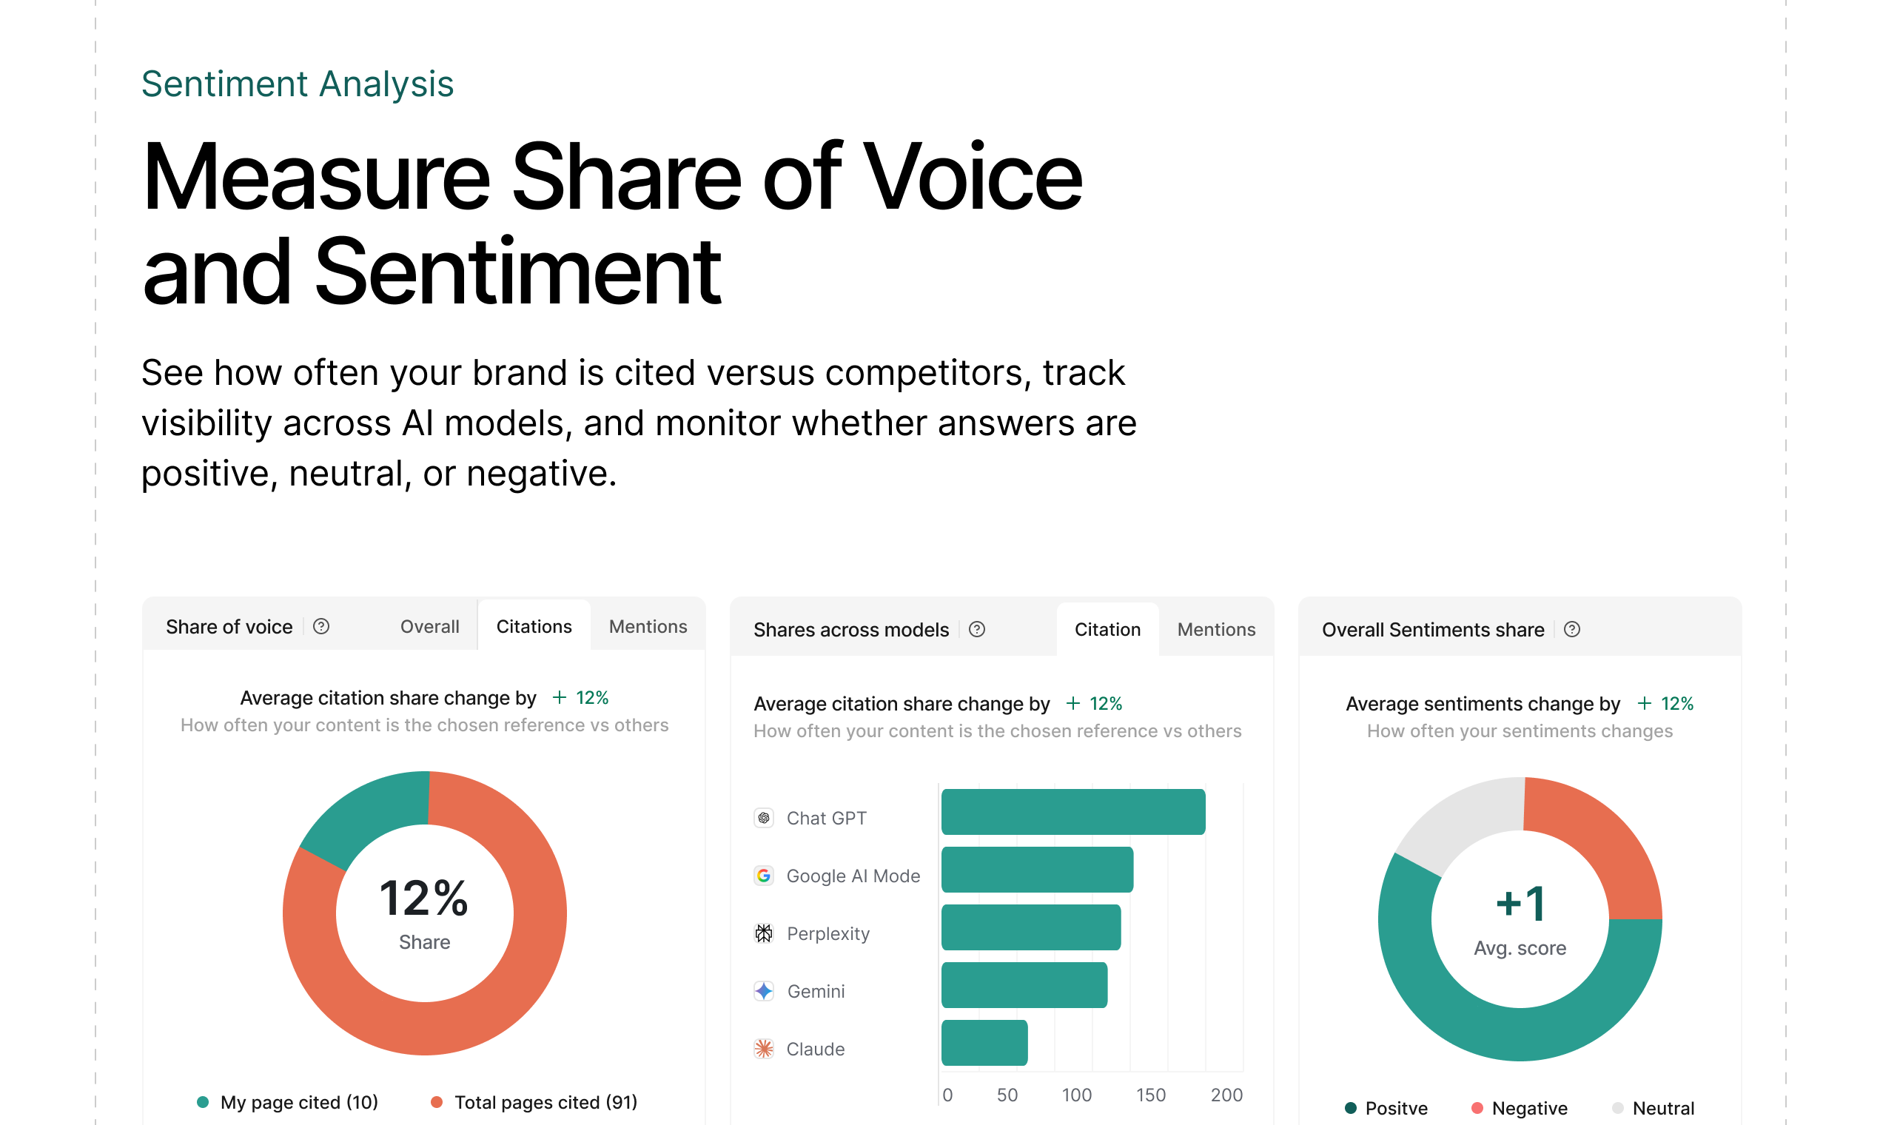Screen dimensions: 1880x1125
Task: Click the Sentiment Analysis heading link
Action: tap(297, 84)
